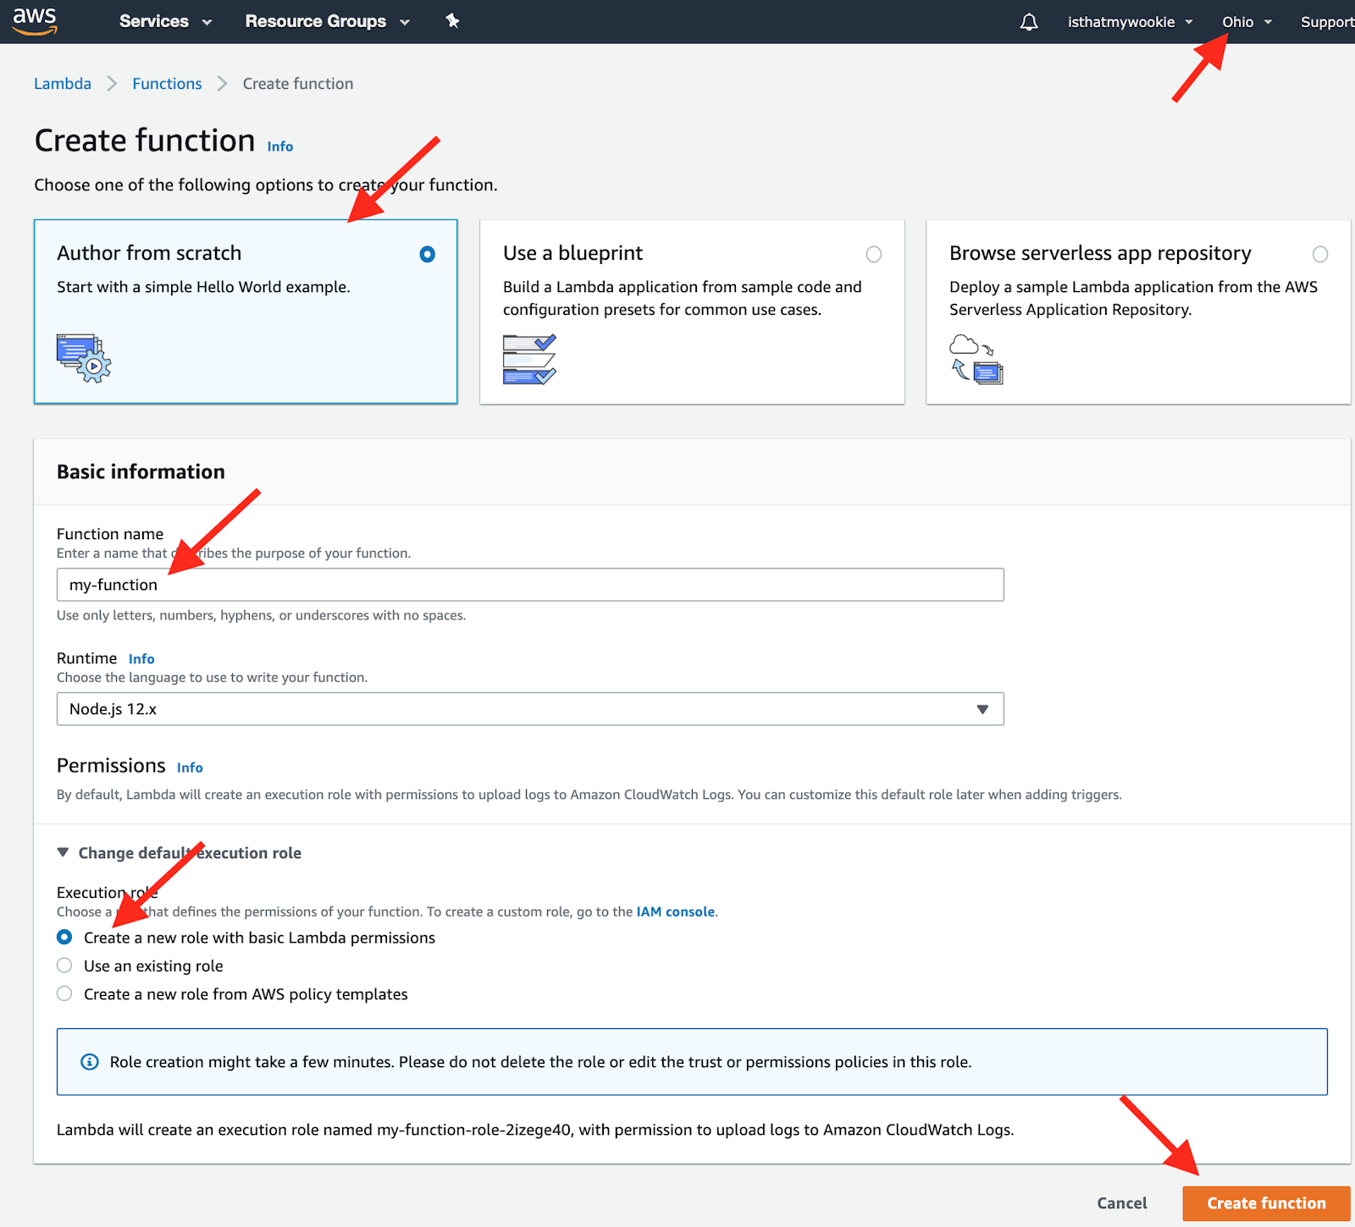Click the AWS home logo
Screen dimensions: 1355x1227
point(34,21)
